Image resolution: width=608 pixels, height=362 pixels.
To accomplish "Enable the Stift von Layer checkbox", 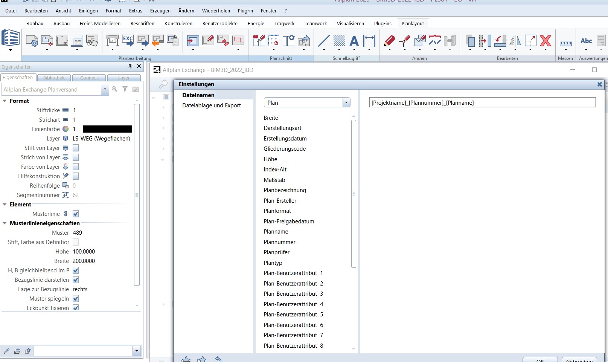I will coord(76,148).
